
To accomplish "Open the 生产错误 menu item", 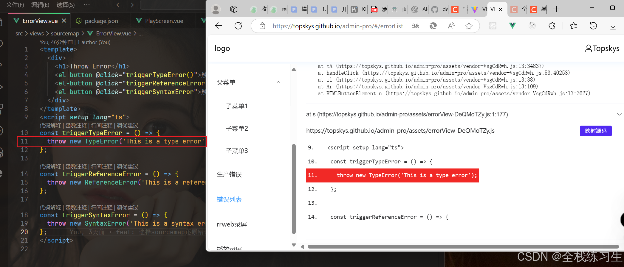I will tap(229, 174).
